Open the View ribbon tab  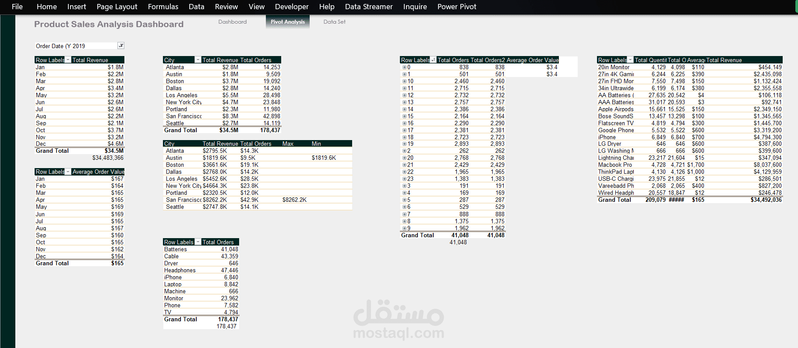pyautogui.click(x=257, y=7)
